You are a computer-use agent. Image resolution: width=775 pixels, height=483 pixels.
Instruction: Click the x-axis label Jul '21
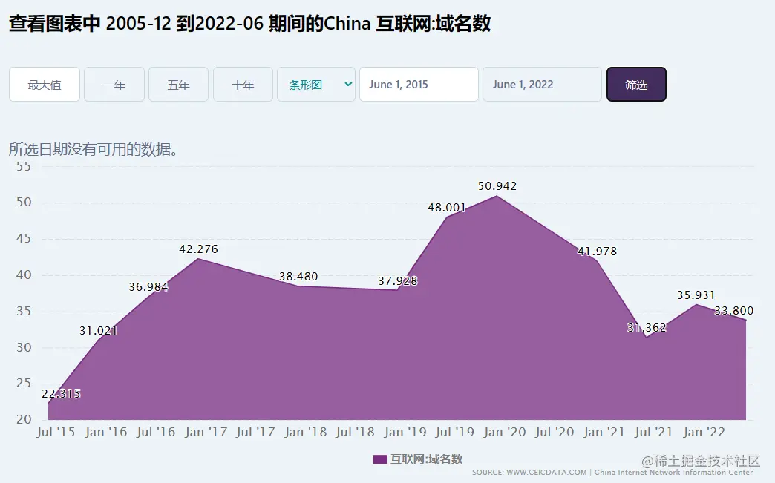(x=653, y=432)
